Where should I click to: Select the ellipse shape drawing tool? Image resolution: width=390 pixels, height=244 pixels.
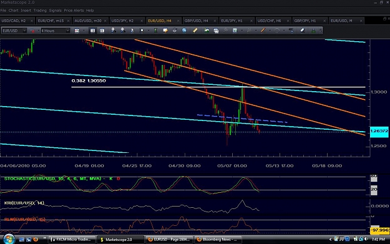[x=277, y=31]
